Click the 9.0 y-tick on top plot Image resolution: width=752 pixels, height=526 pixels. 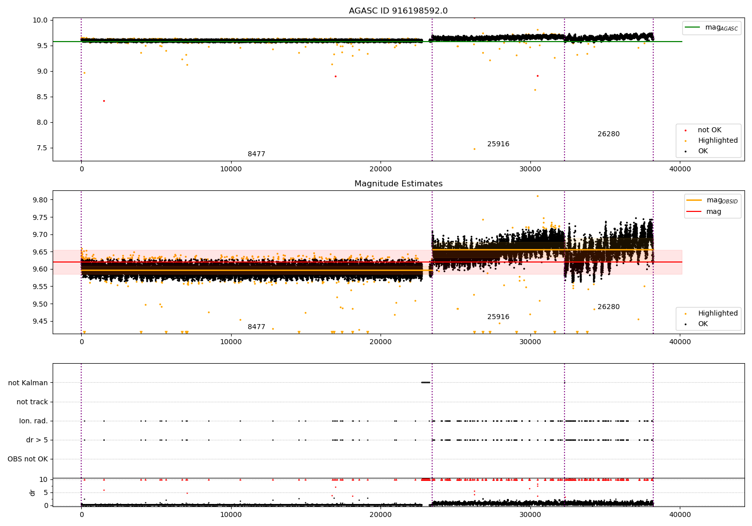[x=43, y=72]
